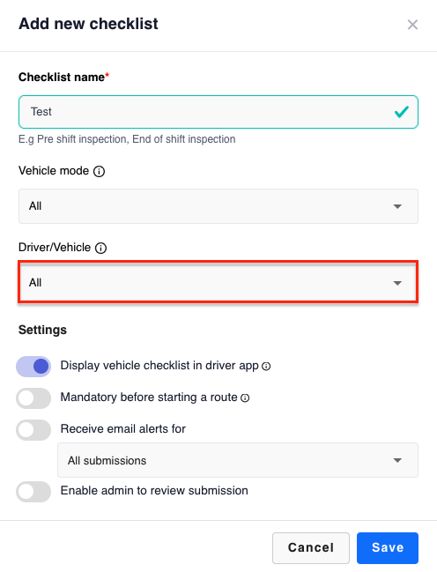This screenshot has width=437, height=572.
Task: Cancel adding the checklist
Action: 311,548
